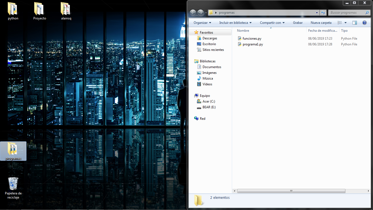Screen dimensions: 373x210
Task: Click the Grabar toolbar button
Action: pyautogui.click(x=298, y=23)
